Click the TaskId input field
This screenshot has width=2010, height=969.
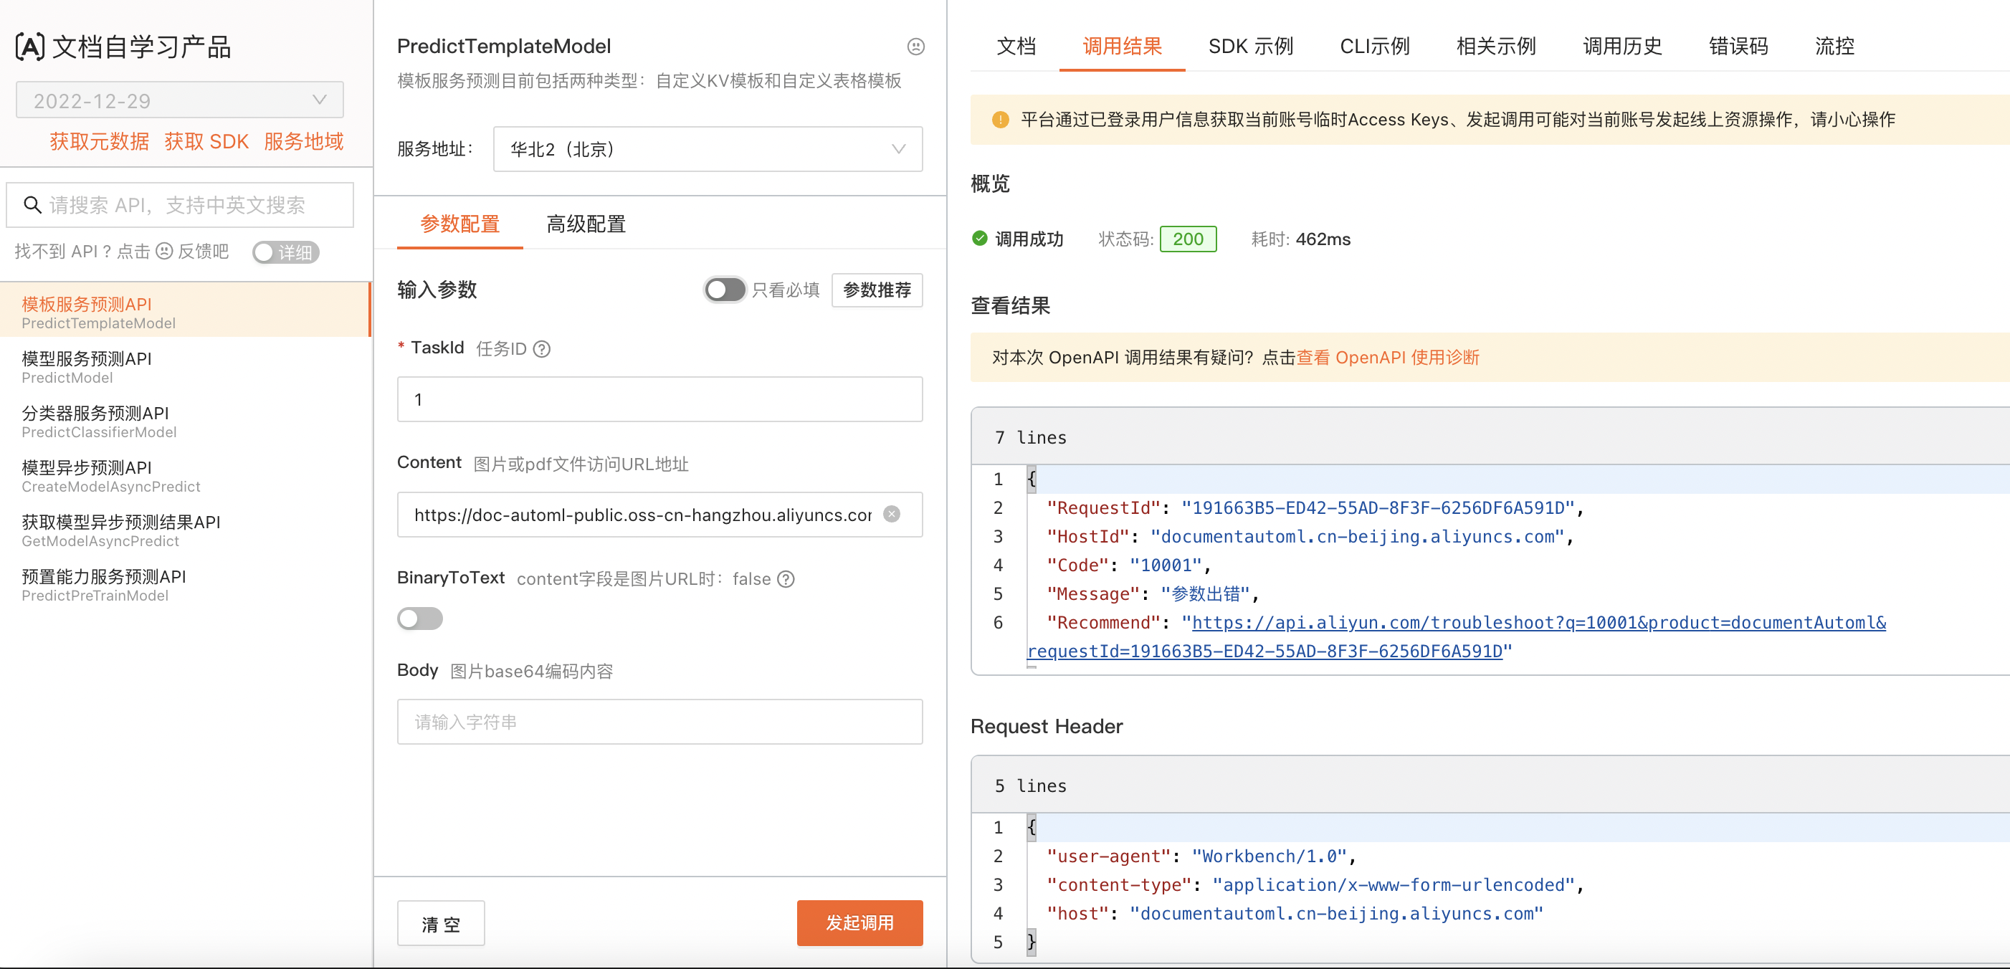tap(660, 399)
